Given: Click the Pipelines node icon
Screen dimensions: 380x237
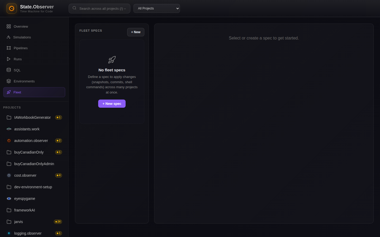Looking at the screenshot, I should click(9, 48).
